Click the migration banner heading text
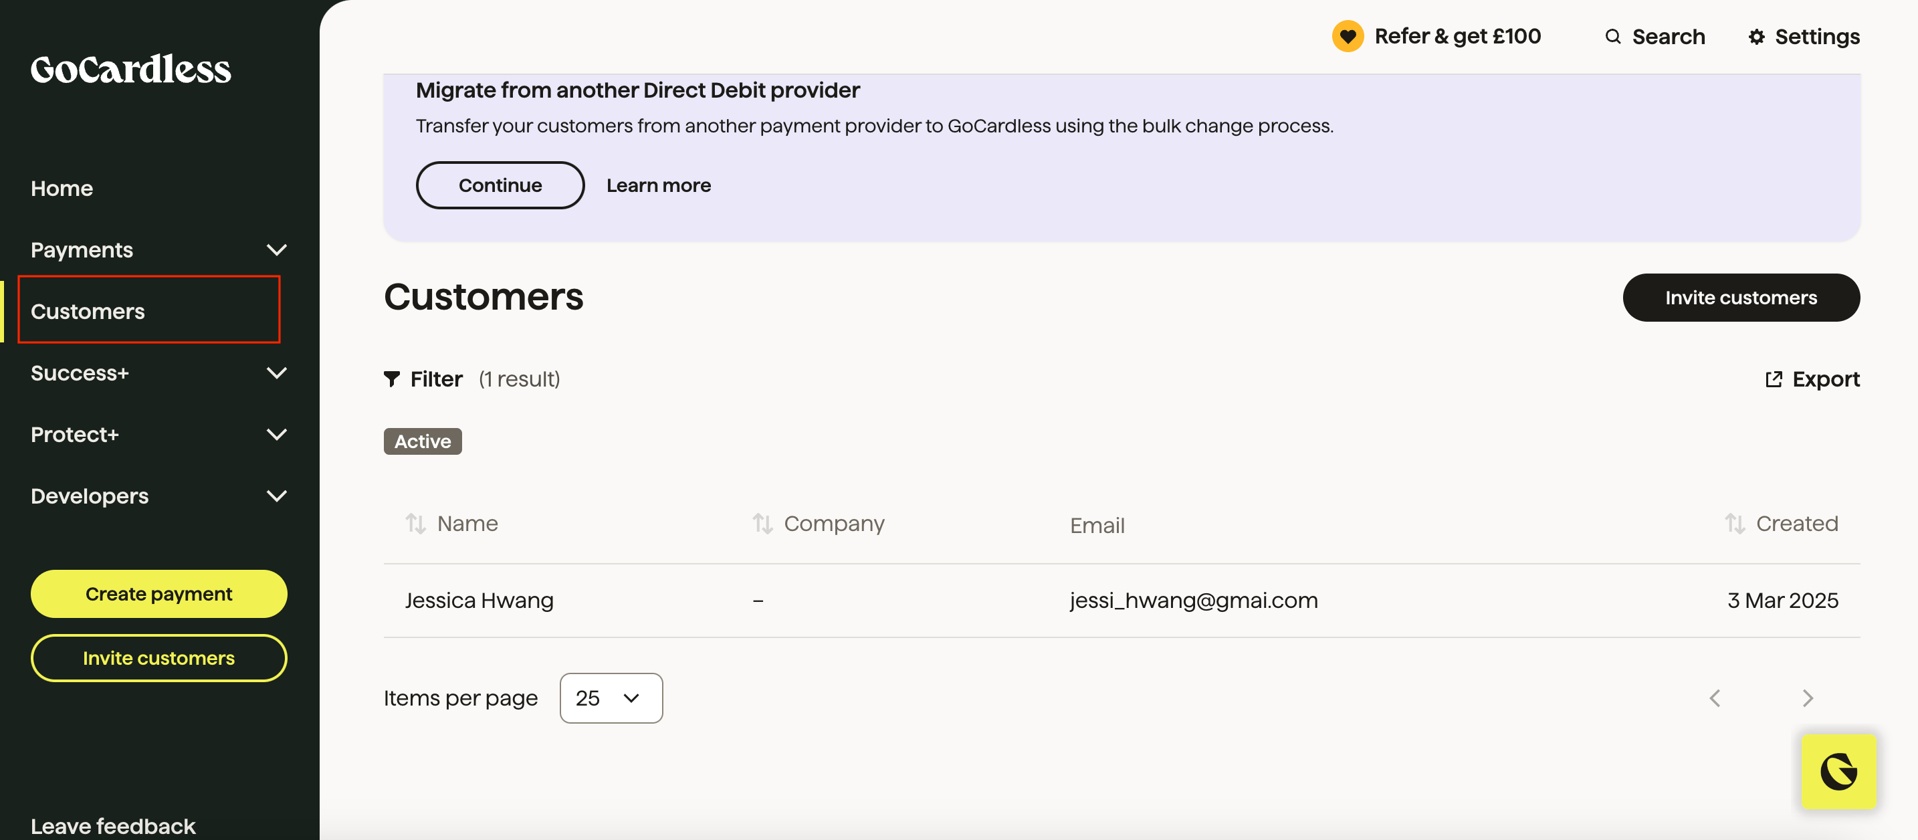 click(637, 90)
